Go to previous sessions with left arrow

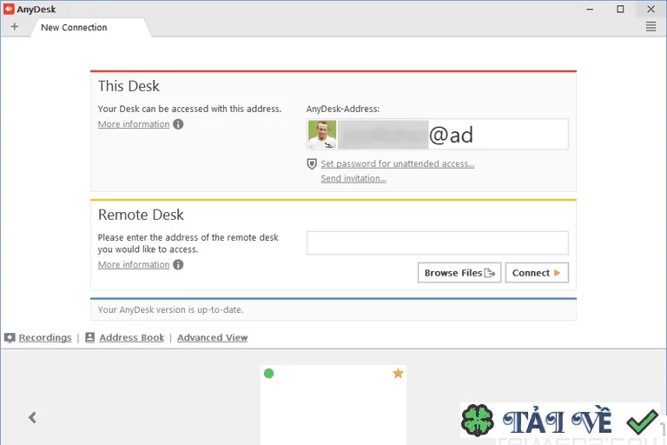click(x=32, y=417)
